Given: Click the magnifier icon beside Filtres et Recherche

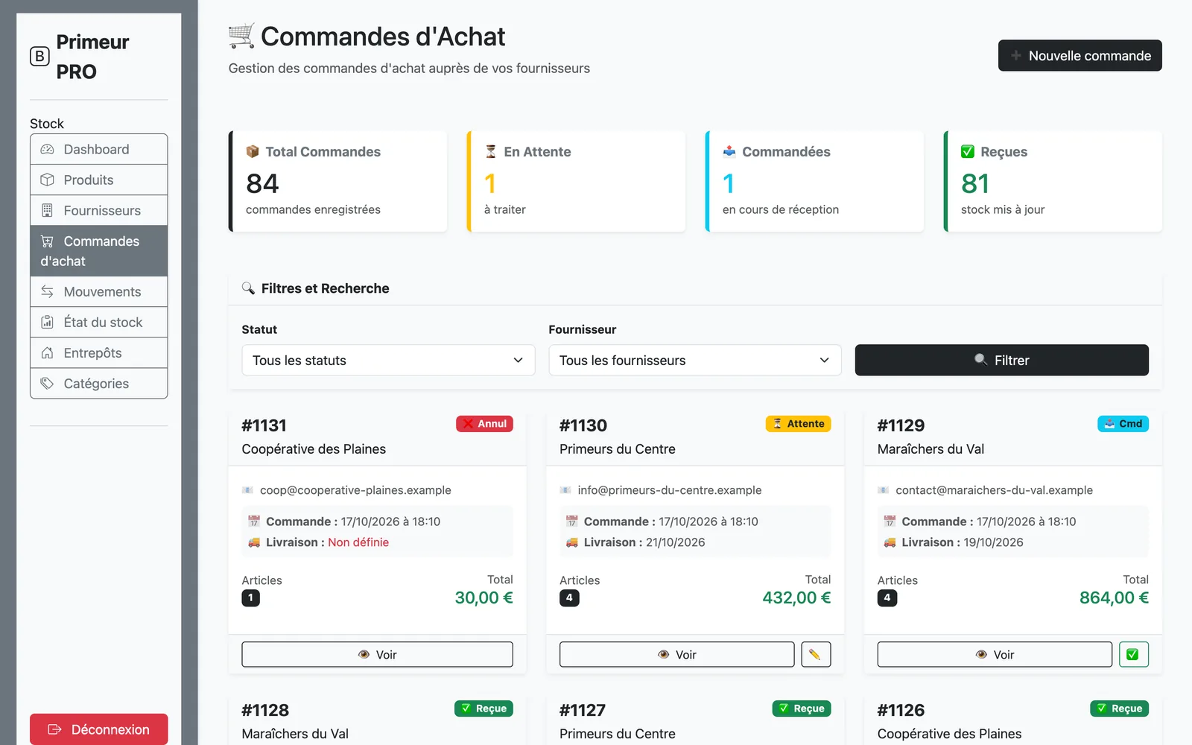Looking at the screenshot, I should point(248,288).
